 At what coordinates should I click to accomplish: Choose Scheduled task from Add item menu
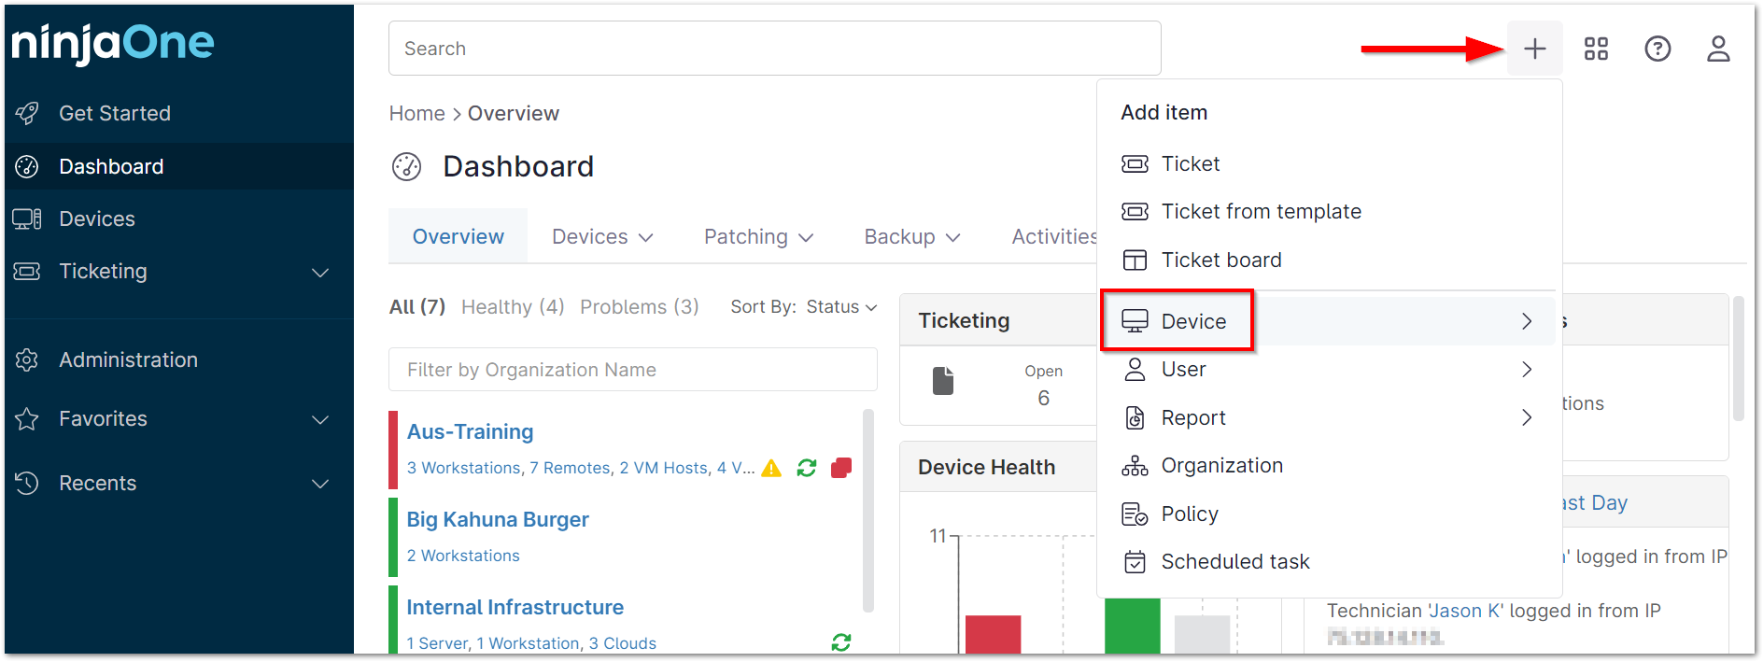point(1234,562)
